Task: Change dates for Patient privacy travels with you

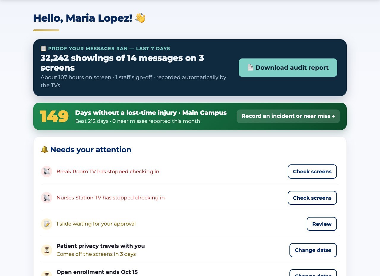Action: [313, 250]
